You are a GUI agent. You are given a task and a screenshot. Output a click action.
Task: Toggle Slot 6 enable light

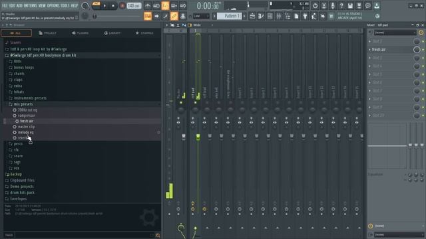[x=423, y=82]
